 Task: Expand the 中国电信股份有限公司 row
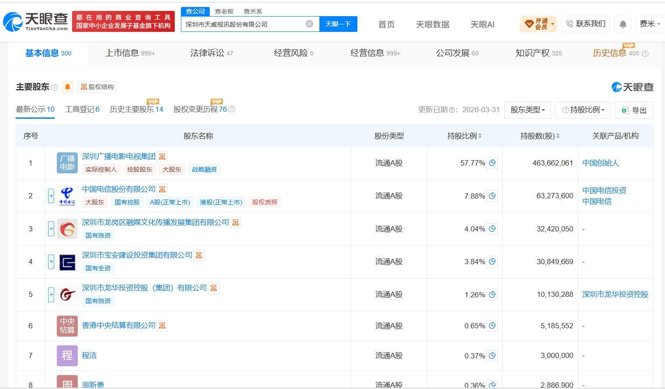(x=51, y=196)
